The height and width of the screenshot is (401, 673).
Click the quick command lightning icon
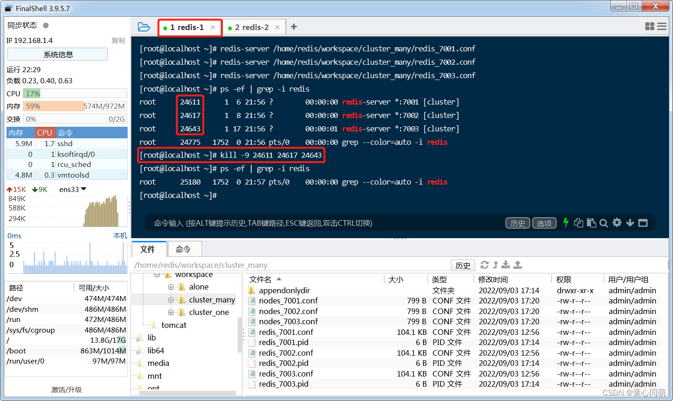tap(565, 223)
